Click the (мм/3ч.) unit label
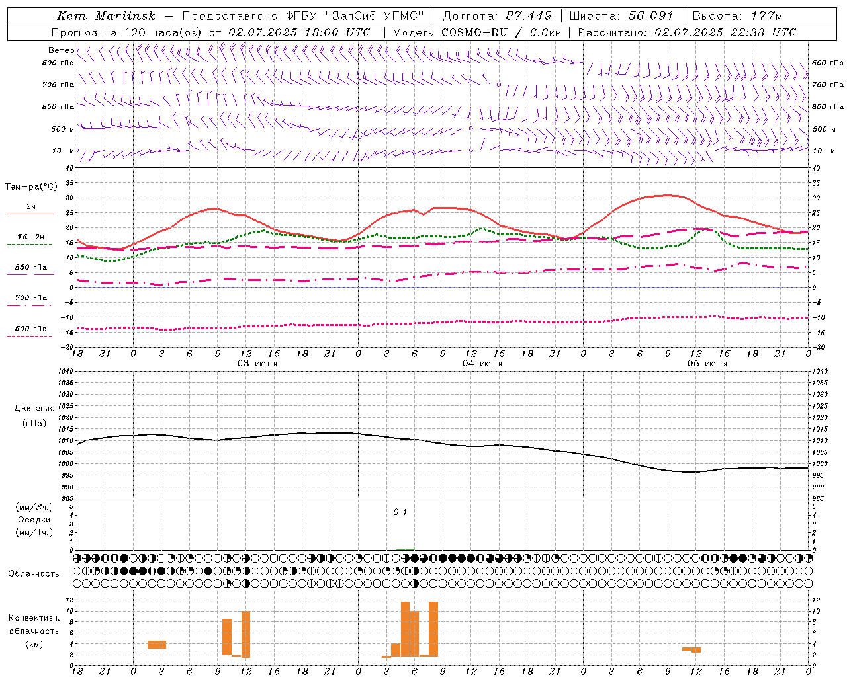Viewport: 847px width, 677px height. coord(34,507)
